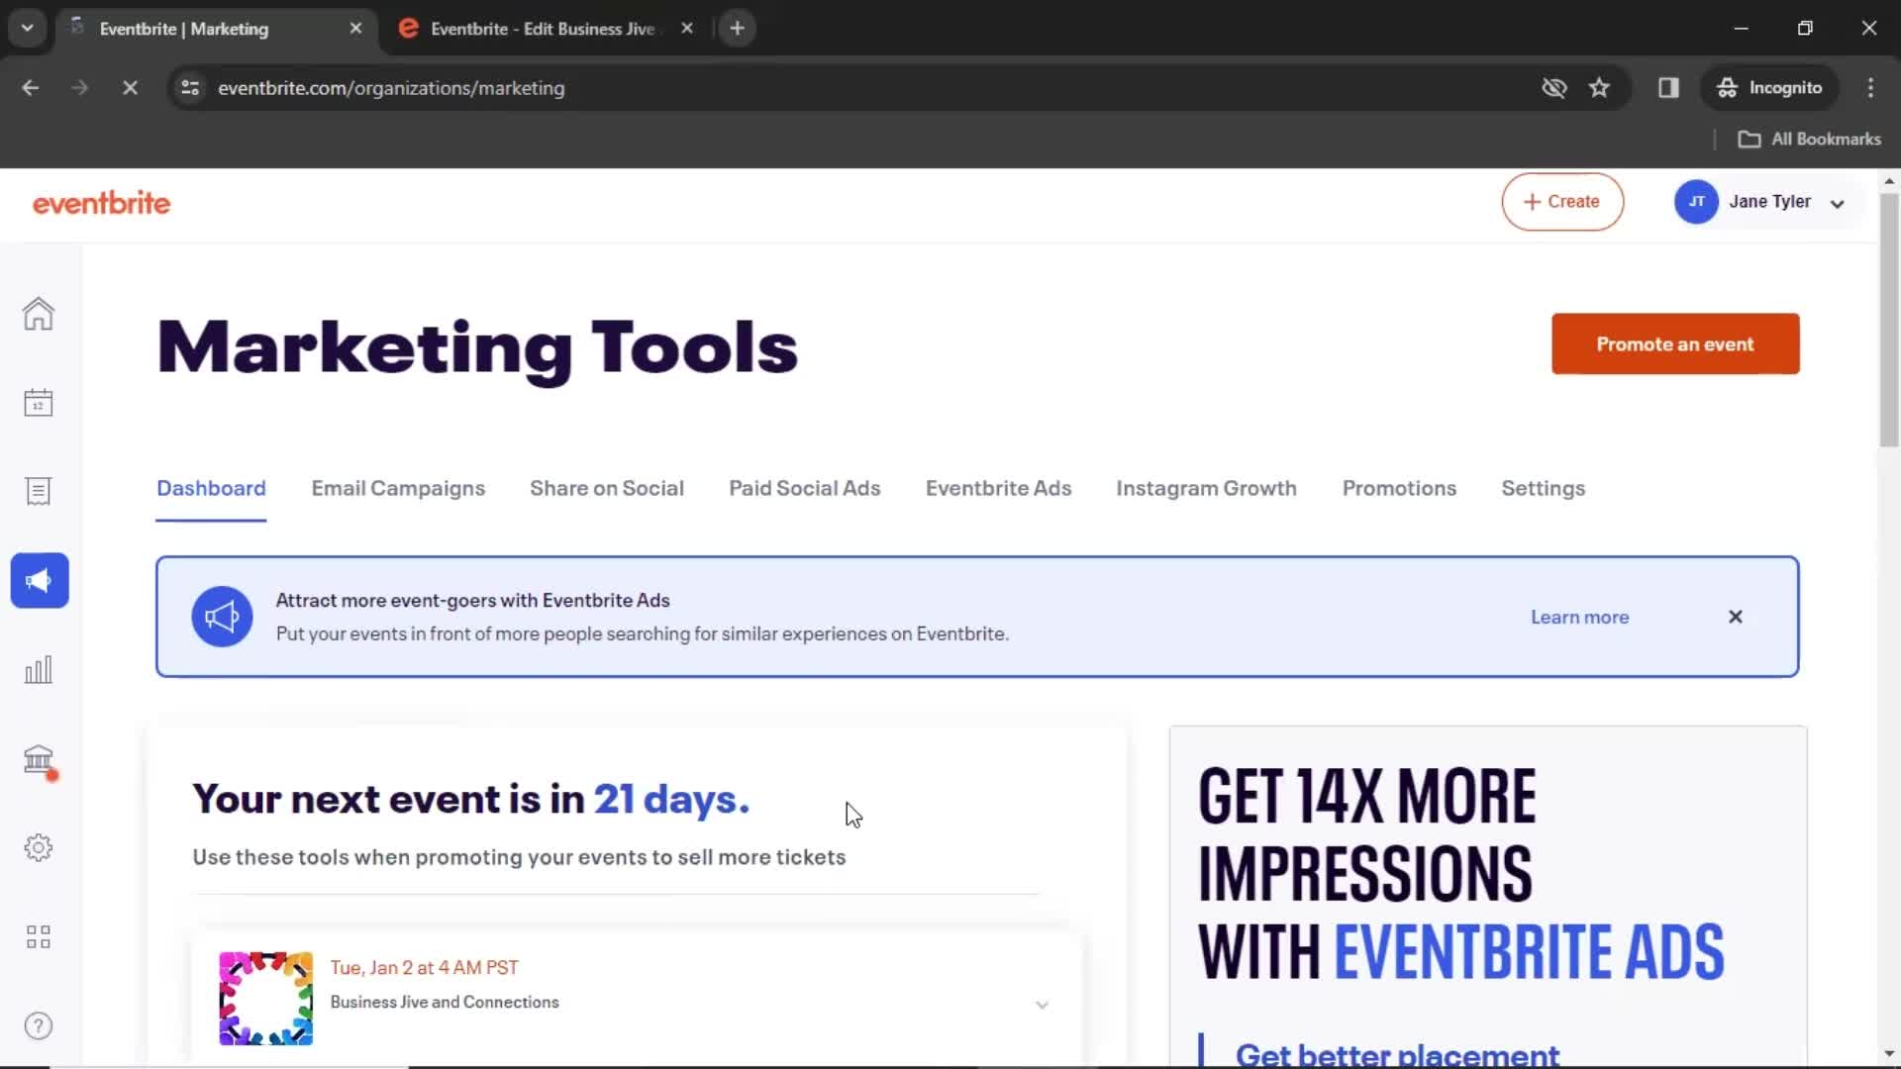Screen dimensions: 1901x1069
Task: Click the Tue, Jan 2 at 4 AM PST date
Action: 424,968
